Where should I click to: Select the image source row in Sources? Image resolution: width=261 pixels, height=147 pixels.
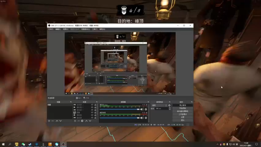click(x=85, y=112)
